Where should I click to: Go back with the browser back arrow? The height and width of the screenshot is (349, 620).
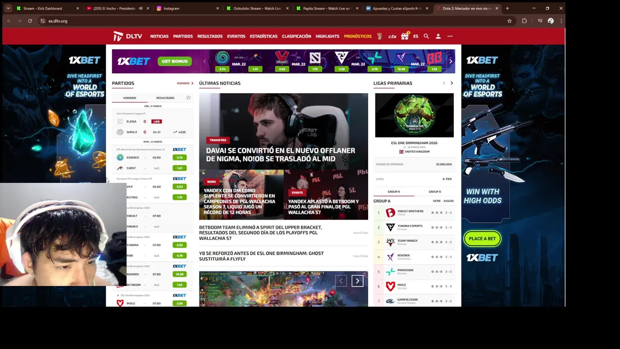9,21
